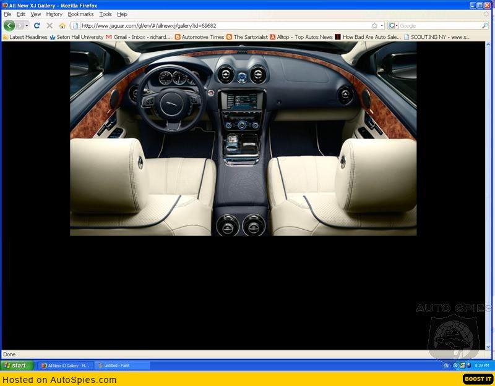
Task: Open the Edit menu
Action: 21,14
